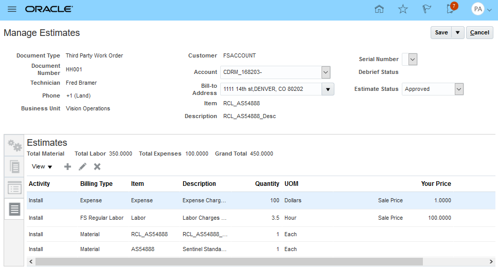Sort by Billing Type column header
Screen dimensions: 498x268
96,184
